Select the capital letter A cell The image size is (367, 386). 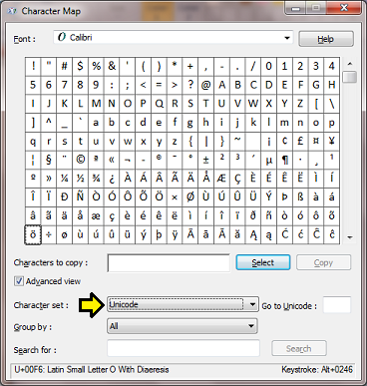click(221, 85)
